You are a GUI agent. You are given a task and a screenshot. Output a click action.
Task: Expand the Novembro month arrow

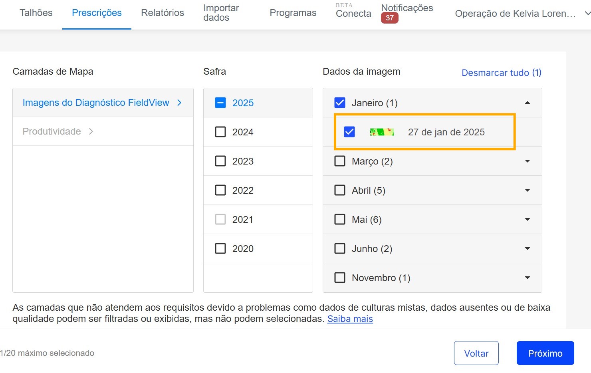coord(527,278)
